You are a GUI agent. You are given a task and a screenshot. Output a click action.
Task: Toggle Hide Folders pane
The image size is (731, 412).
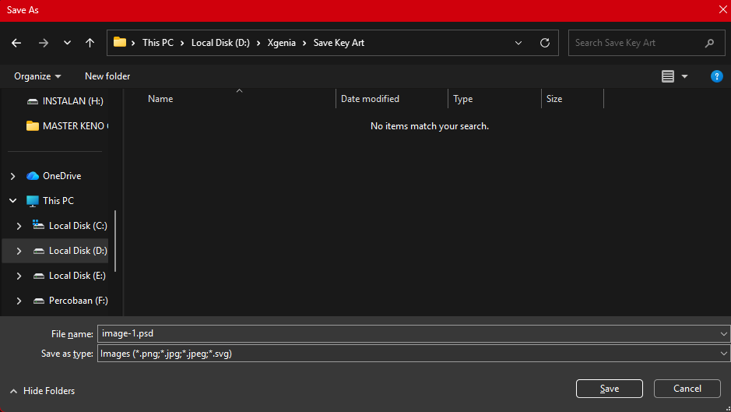click(42, 391)
